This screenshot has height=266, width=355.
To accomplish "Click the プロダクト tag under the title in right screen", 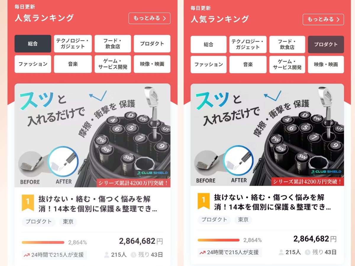I will [214, 220].
